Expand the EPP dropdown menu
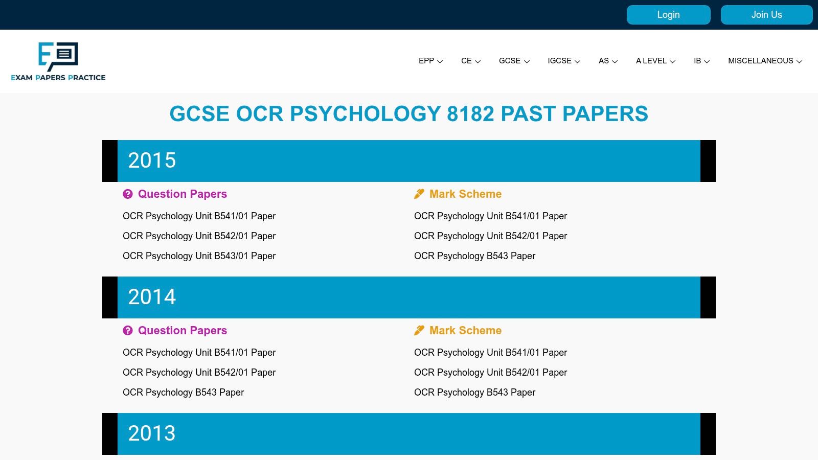818x460 pixels. [430, 61]
